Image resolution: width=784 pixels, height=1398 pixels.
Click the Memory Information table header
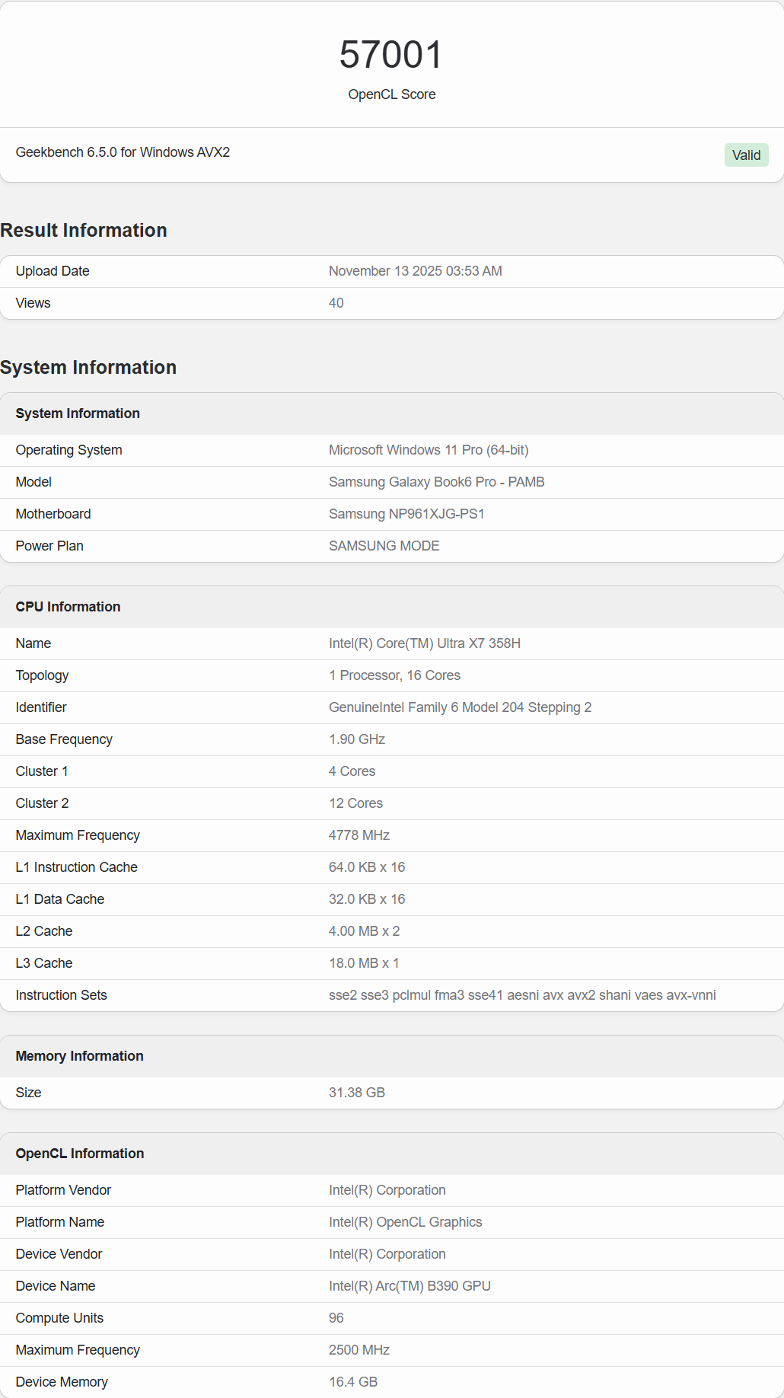tap(79, 1056)
